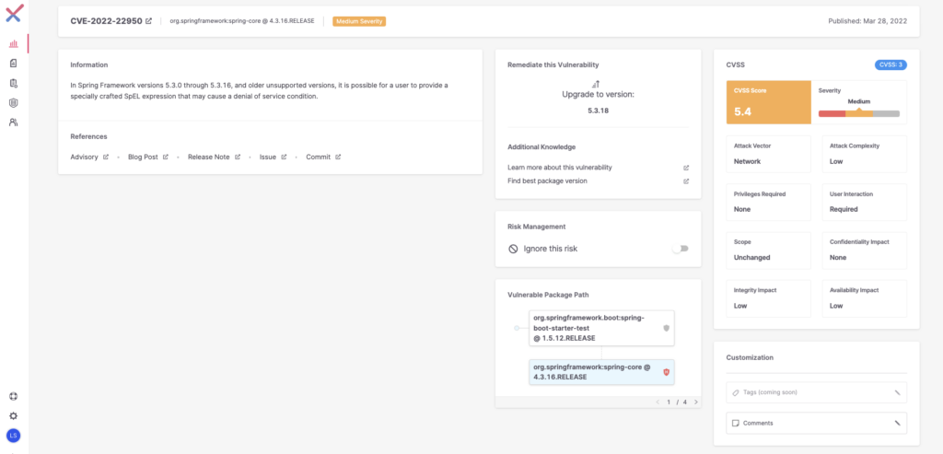Go to next package path page
The width and height of the screenshot is (943, 454).
point(696,402)
